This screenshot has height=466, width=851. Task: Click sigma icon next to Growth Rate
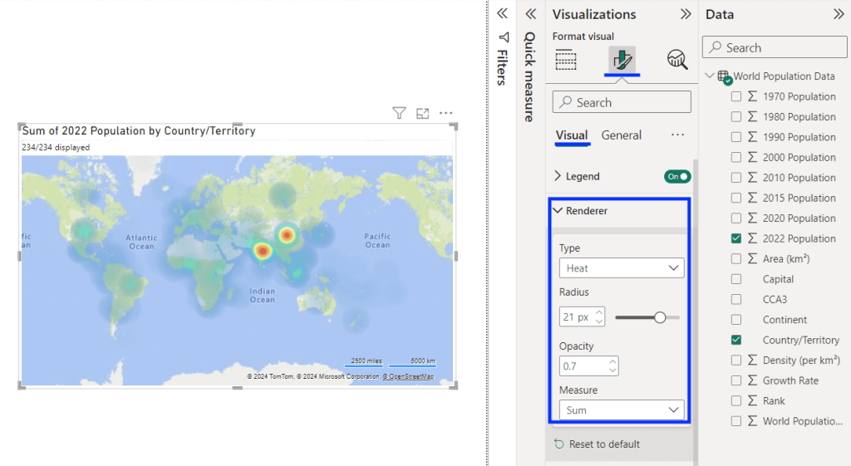tap(752, 380)
